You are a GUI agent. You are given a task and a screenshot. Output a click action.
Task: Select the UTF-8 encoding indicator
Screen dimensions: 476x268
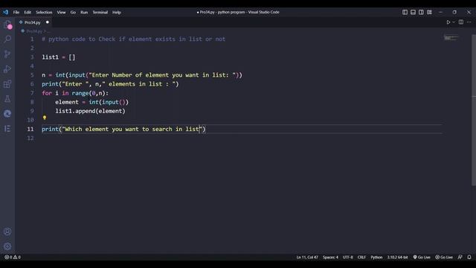pyautogui.click(x=348, y=258)
